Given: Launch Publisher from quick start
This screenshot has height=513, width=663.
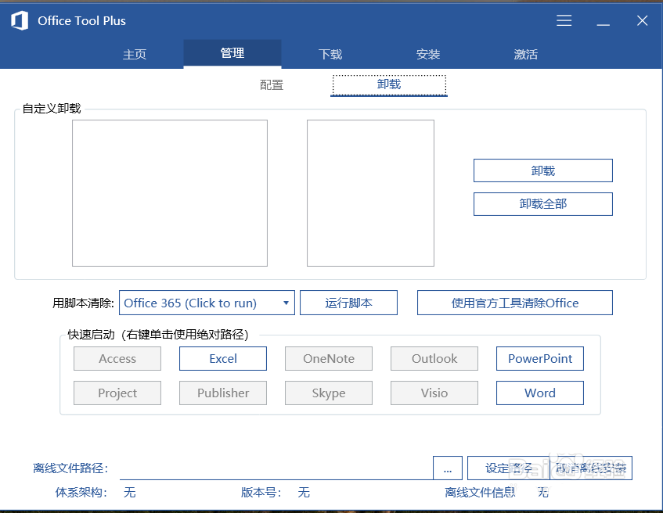Looking at the screenshot, I should click(x=223, y=393).
